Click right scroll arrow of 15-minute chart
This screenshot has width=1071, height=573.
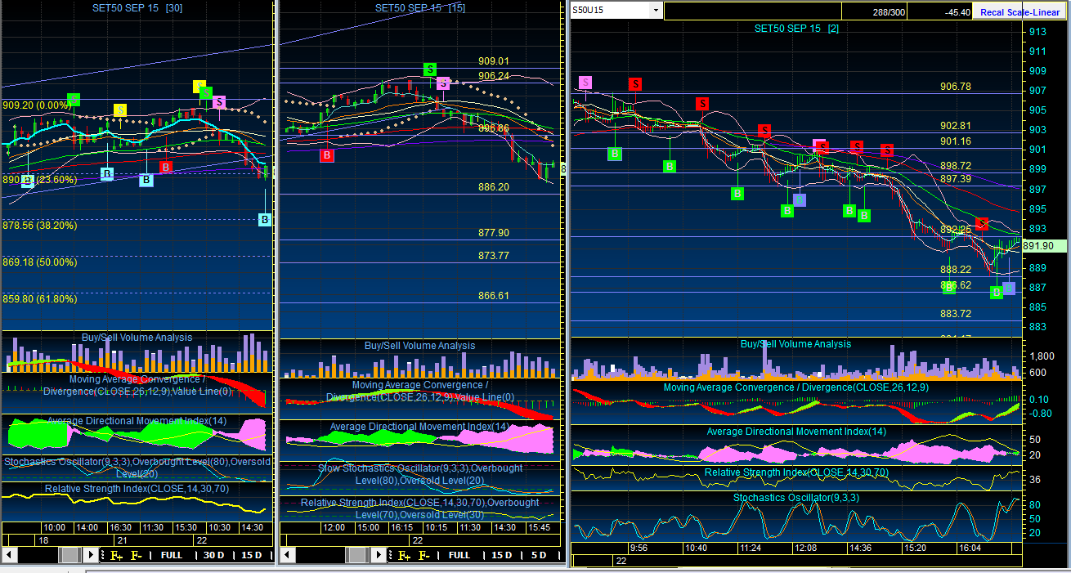click(x=378, y=555)
